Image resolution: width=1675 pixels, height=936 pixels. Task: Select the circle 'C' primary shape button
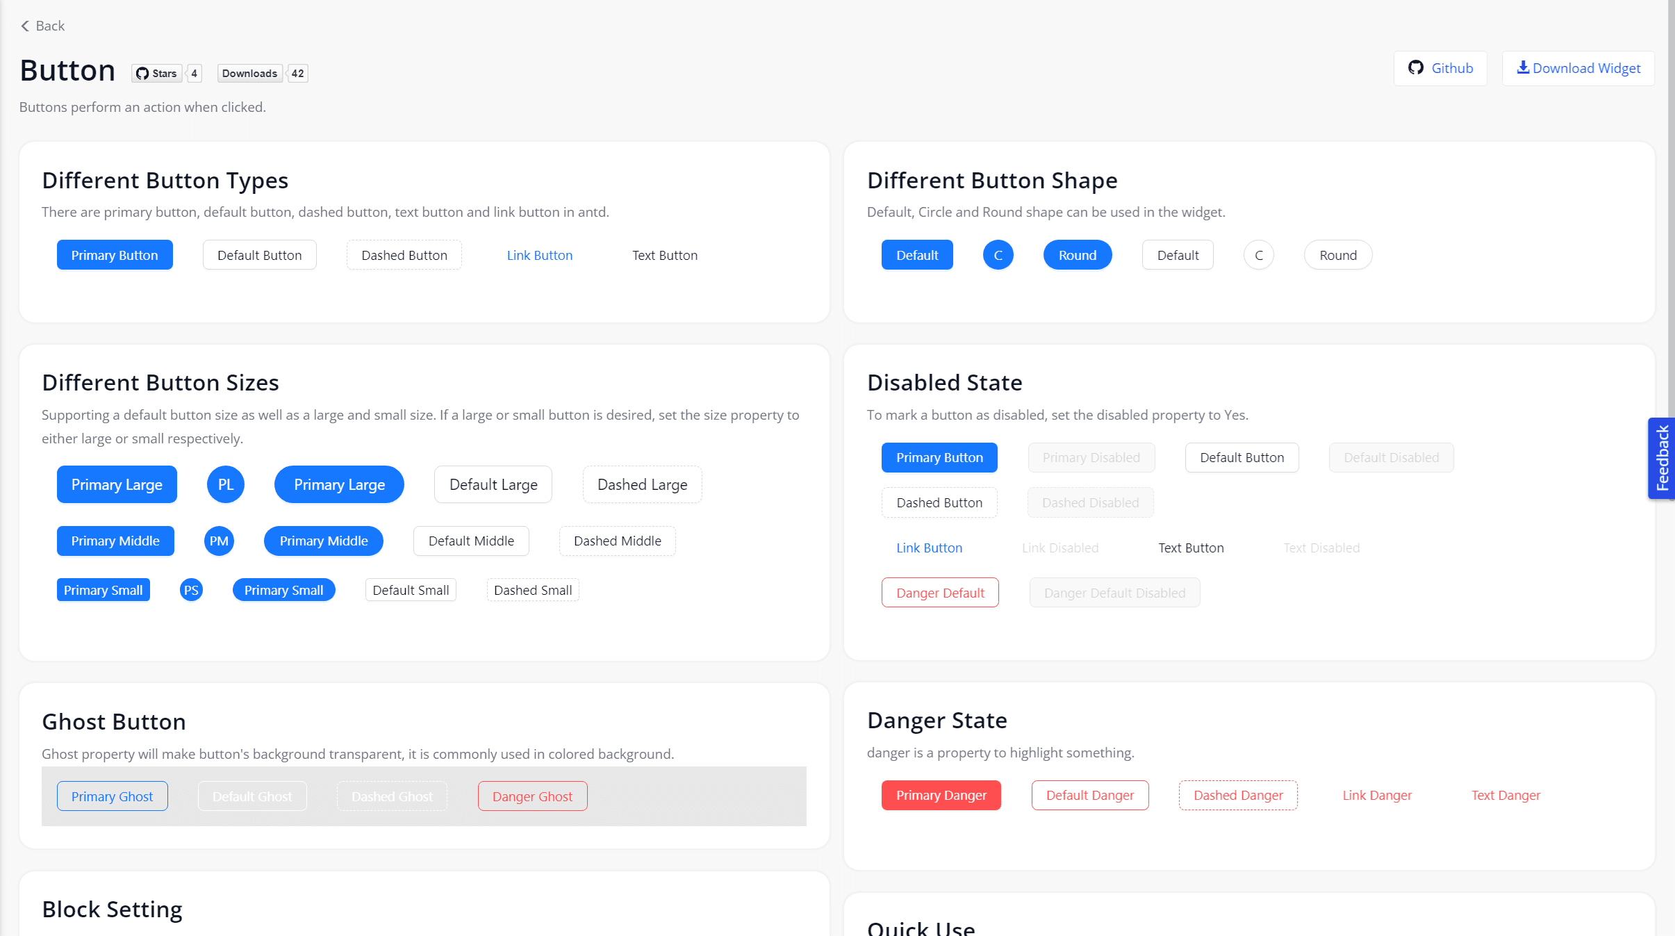pyautogui.click(x=998, y=254)
